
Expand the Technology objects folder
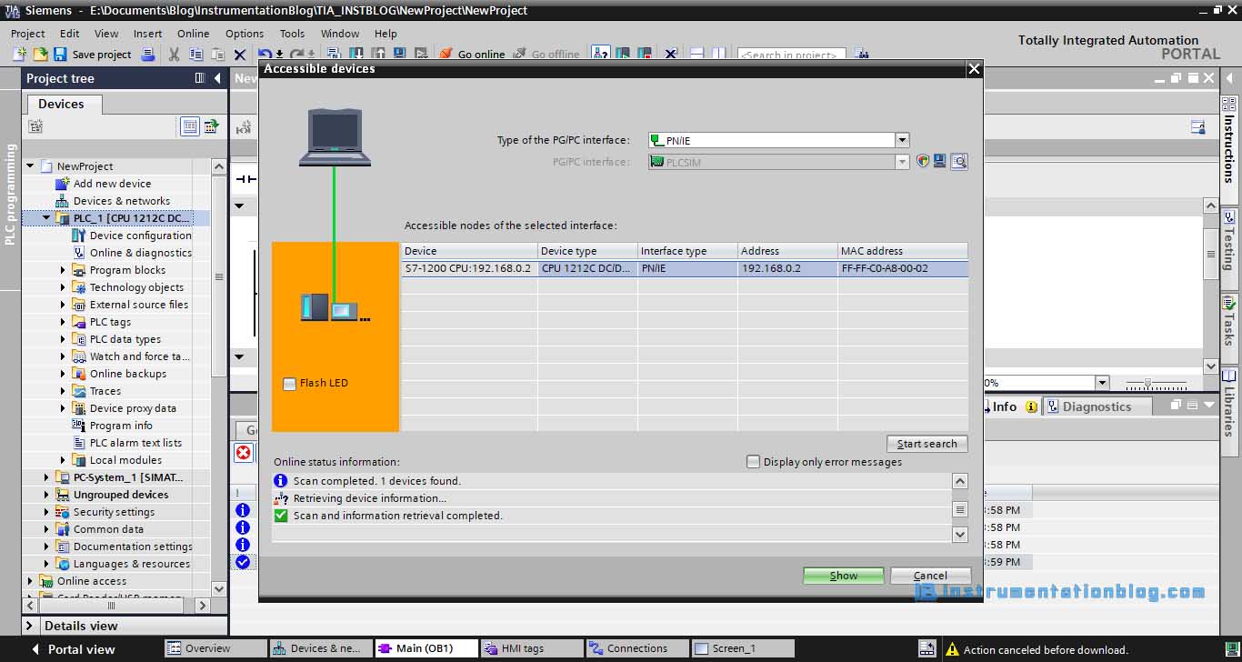click(x=63, y=287)
